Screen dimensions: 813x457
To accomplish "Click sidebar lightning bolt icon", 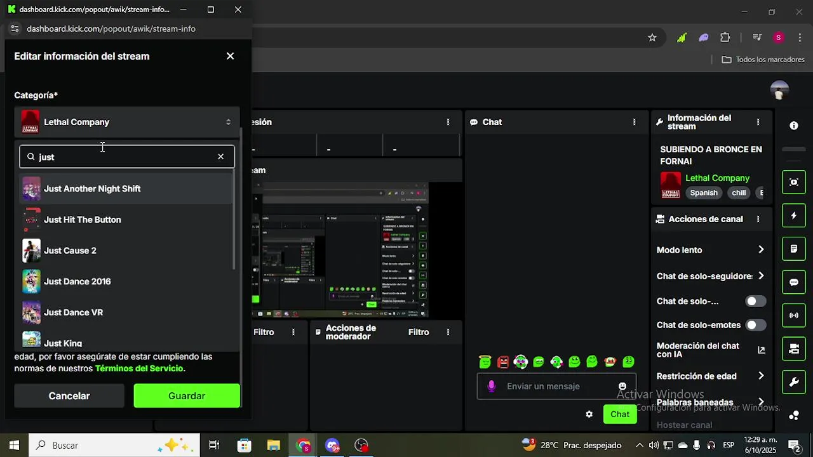I will coord(794,216).
